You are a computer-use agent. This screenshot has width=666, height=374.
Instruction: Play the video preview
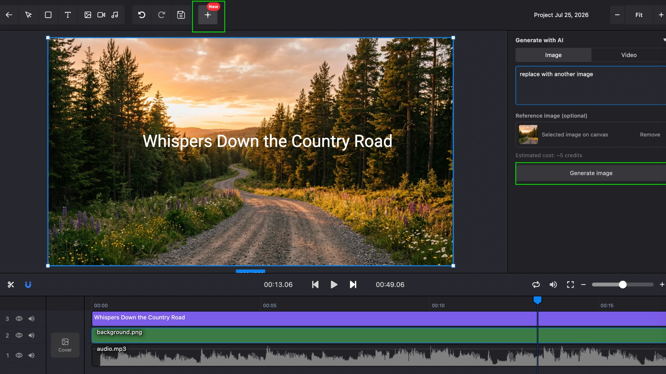coord(334,285)
